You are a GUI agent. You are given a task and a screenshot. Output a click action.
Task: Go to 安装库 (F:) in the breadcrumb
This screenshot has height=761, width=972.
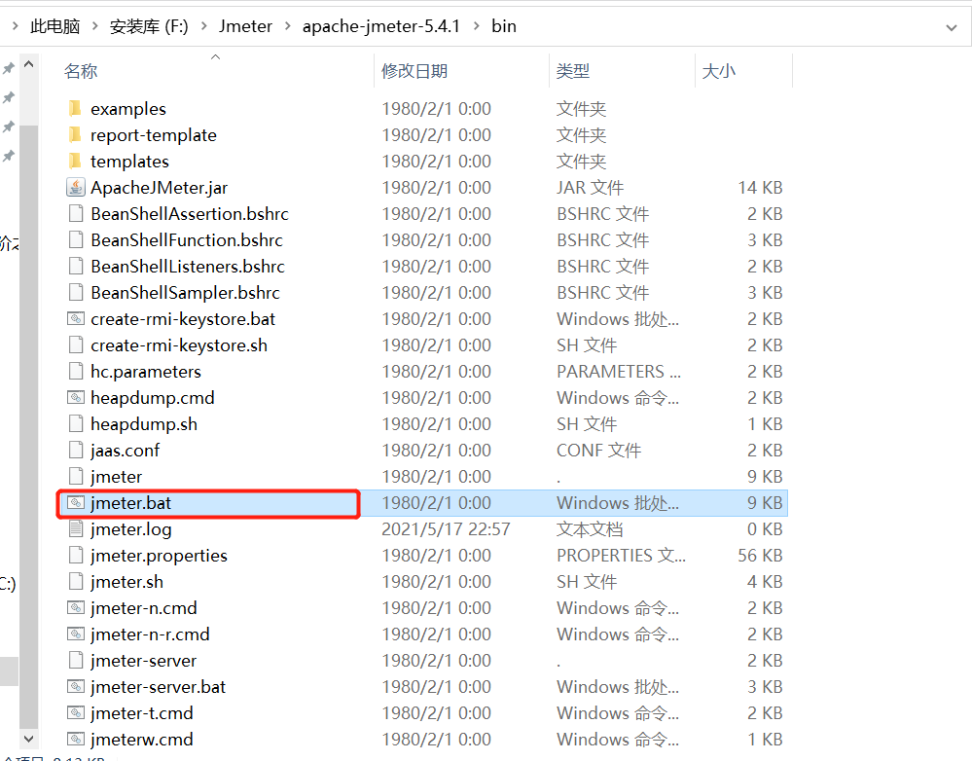[x=149, y=26]
